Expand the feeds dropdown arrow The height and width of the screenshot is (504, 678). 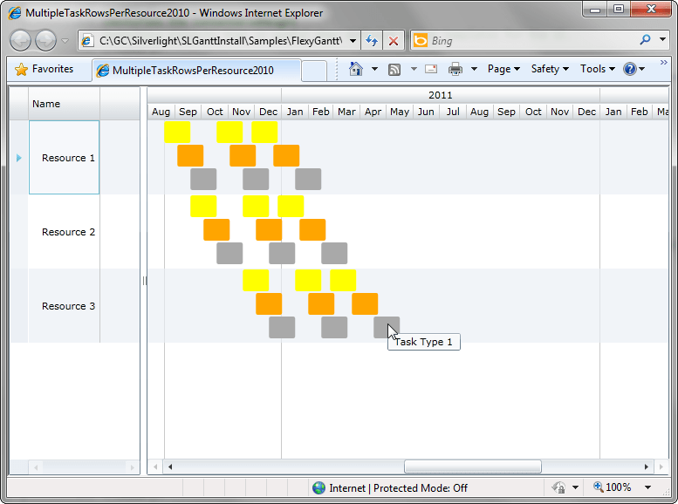pos(414,69)
